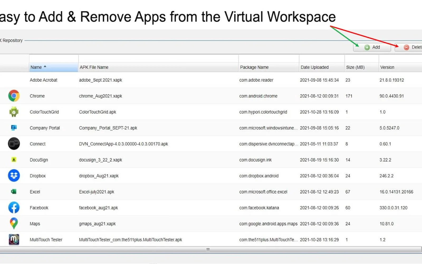Viewport: 422px width, 264px height.
Task: Click MultiTouchTester_com.the511plus.MultiTouchTester.apk file name
Action: point(131,240)
